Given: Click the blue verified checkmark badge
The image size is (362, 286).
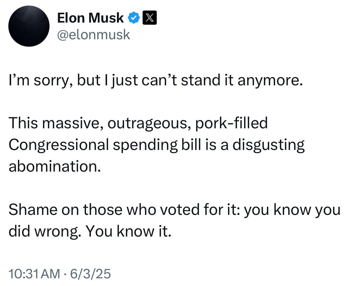Looking at the screenshot, I should coord(134,18).
